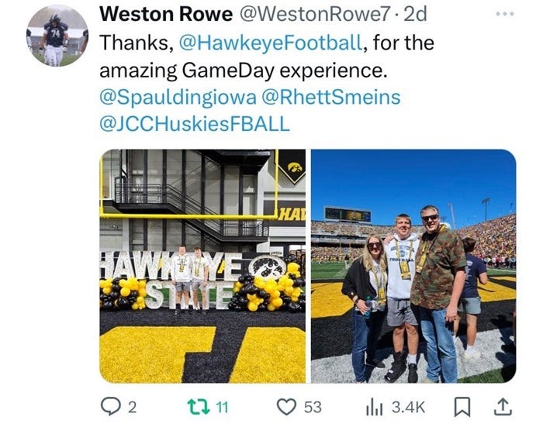Viewport: 543px width, 427px height.
Task: Open the @RhettSmeins mention link
Action: click(331, 97)
